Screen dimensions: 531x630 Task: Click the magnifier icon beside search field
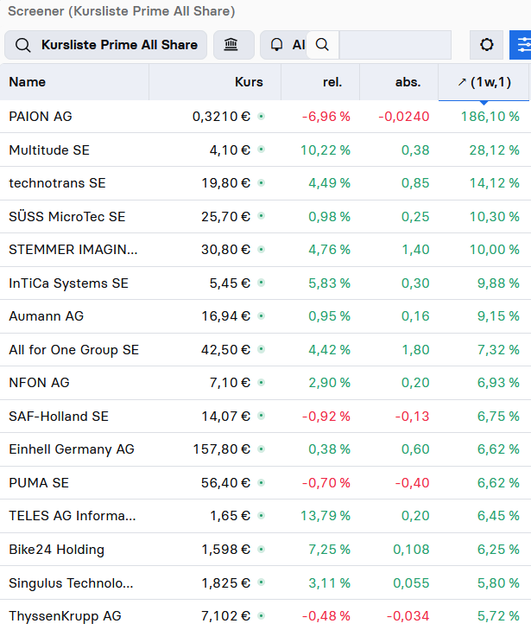click(322, 45)
